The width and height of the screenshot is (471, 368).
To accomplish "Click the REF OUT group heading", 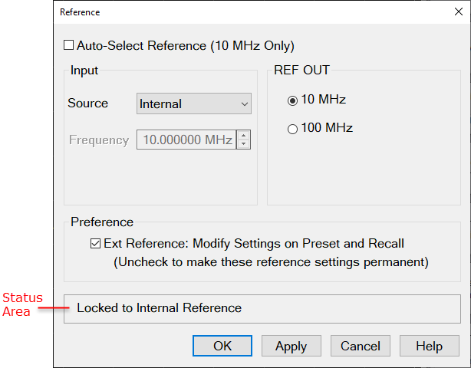I will pyautogui.click(x=301, y=71).
